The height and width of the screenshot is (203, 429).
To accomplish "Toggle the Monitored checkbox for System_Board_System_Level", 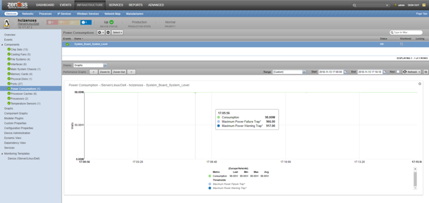I will 402,44.
